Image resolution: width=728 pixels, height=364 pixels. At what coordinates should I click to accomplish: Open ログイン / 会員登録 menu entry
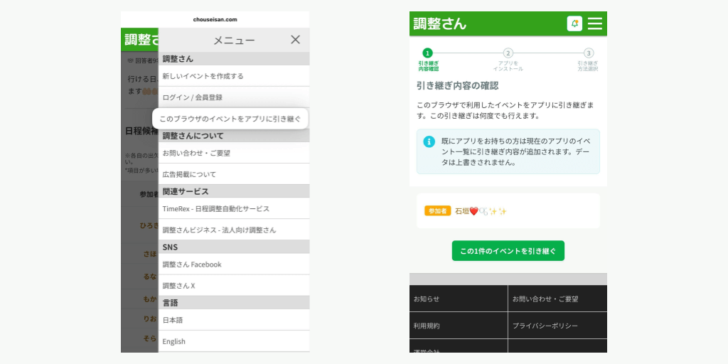point(234,97)
